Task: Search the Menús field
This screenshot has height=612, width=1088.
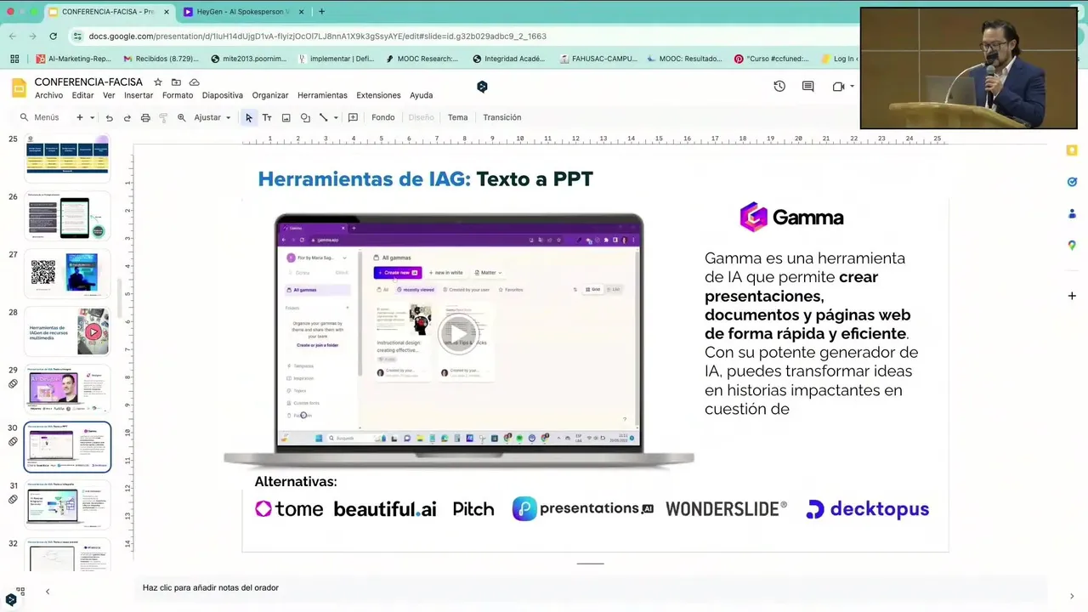Action: pos(40,117)
